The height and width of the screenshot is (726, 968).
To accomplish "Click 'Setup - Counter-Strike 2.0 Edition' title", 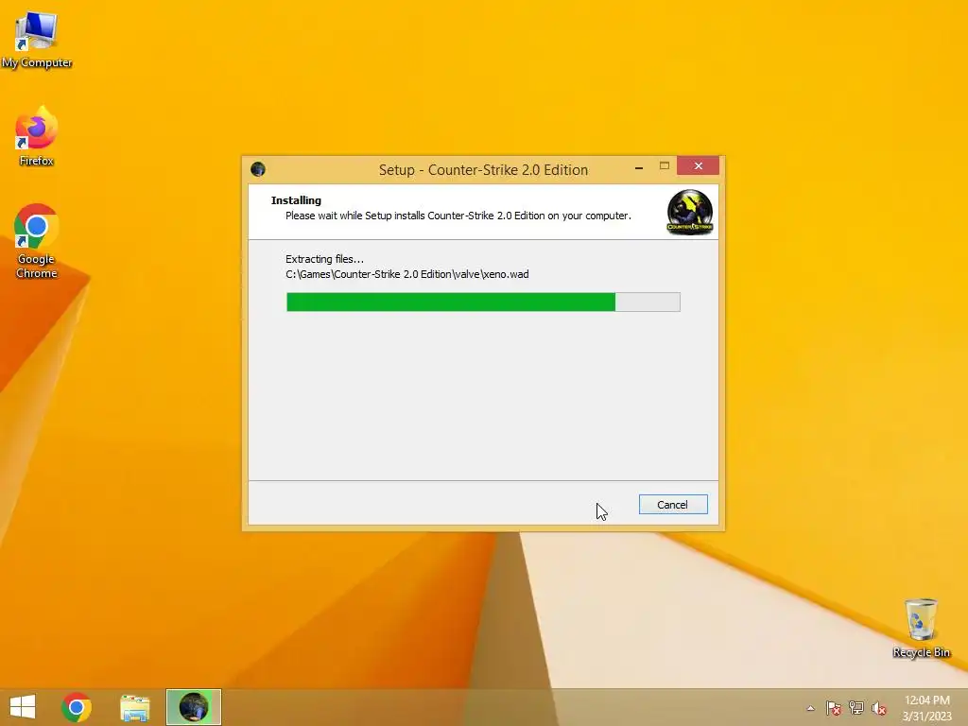I will [x=483, y=170].
